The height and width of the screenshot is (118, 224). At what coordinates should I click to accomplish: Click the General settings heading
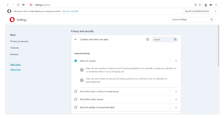point(82,53)
